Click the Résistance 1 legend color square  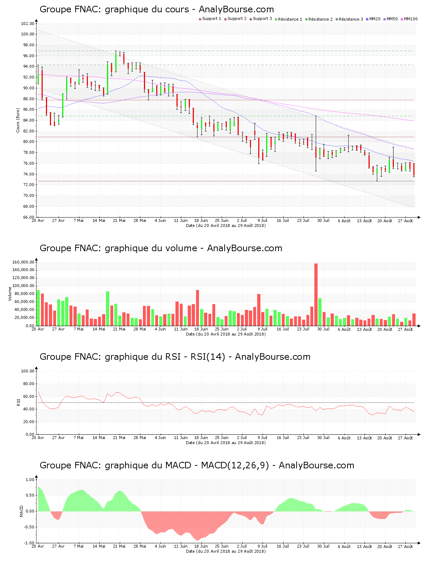pos(276,19)
